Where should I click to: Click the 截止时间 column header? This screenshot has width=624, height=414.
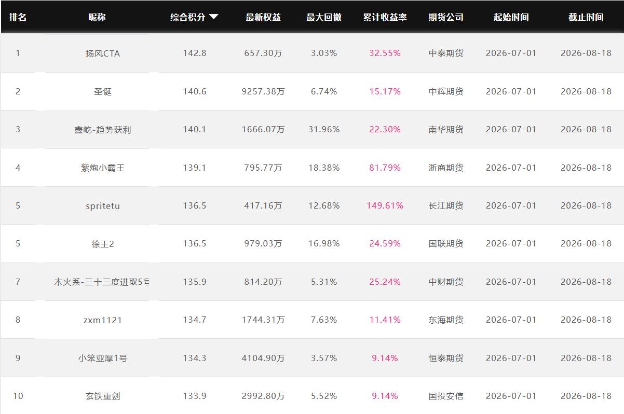tap(586, 17)
